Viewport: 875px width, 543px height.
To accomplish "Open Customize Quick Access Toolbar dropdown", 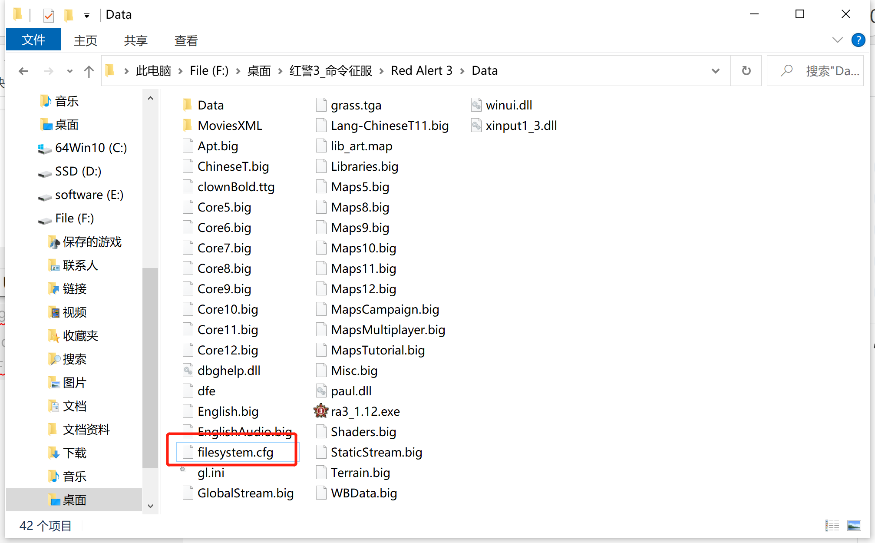I will (x=87, y=16).
